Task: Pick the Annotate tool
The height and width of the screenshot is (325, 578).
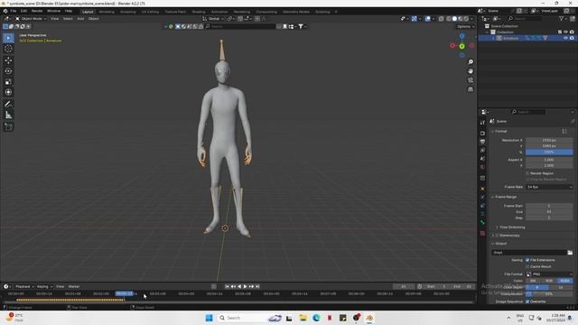Action: click(8, 105)
